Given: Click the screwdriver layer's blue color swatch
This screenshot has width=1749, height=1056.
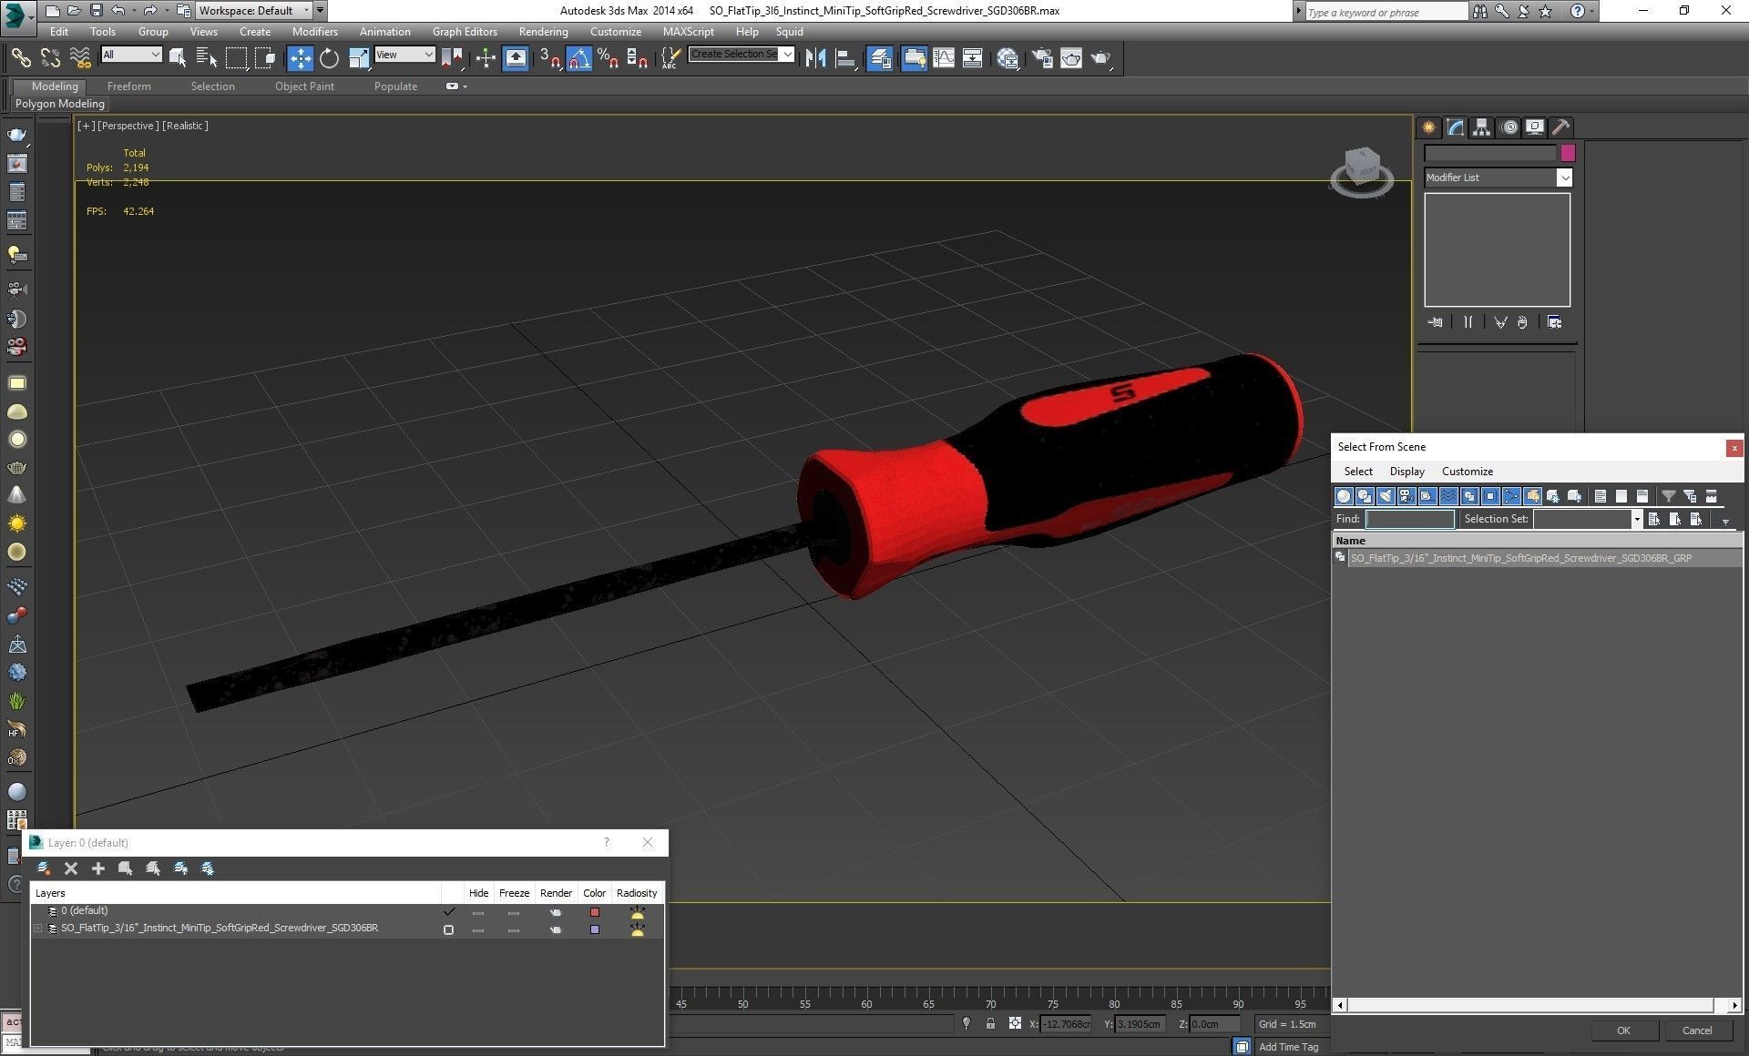Looking at the screenshot, I should pos(594,929).
